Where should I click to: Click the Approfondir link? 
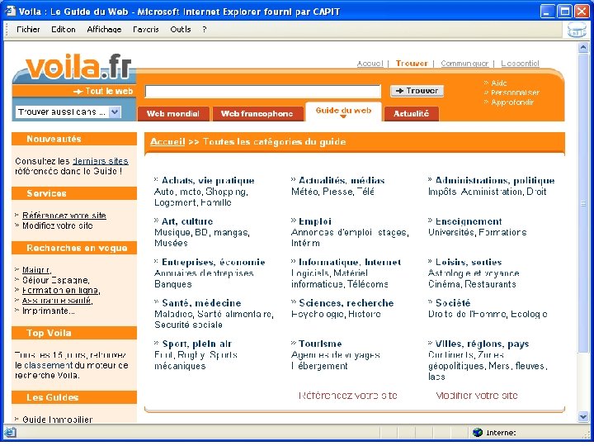[512, 102]
